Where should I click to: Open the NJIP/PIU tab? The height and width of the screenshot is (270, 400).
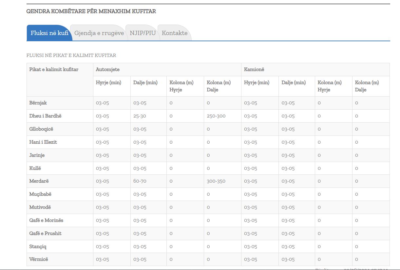(143, 33)
